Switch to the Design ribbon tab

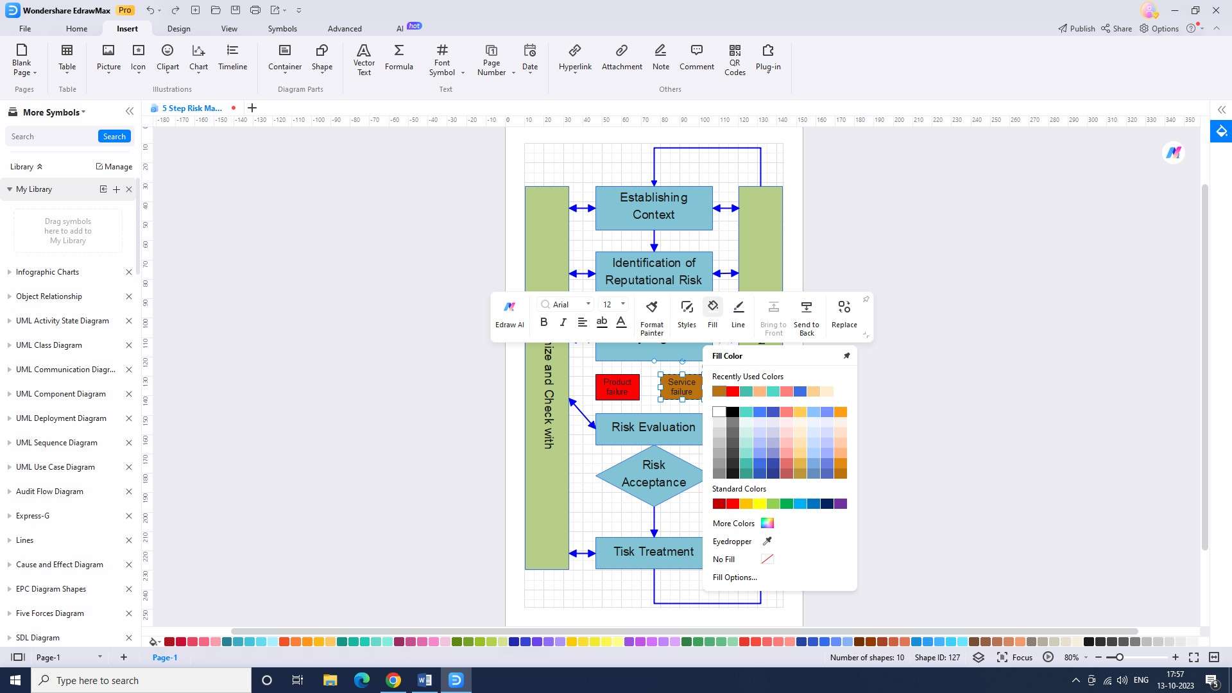[x=178, y=29]
